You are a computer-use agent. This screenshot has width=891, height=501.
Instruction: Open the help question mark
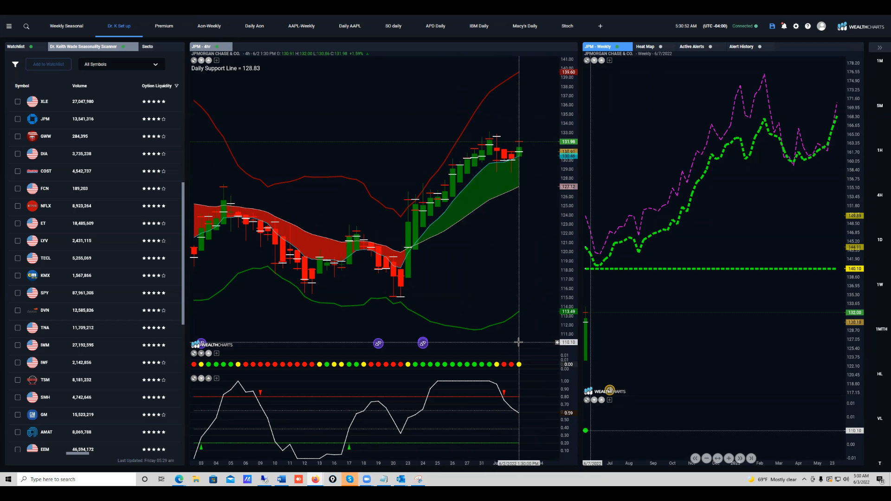point(808,26)
